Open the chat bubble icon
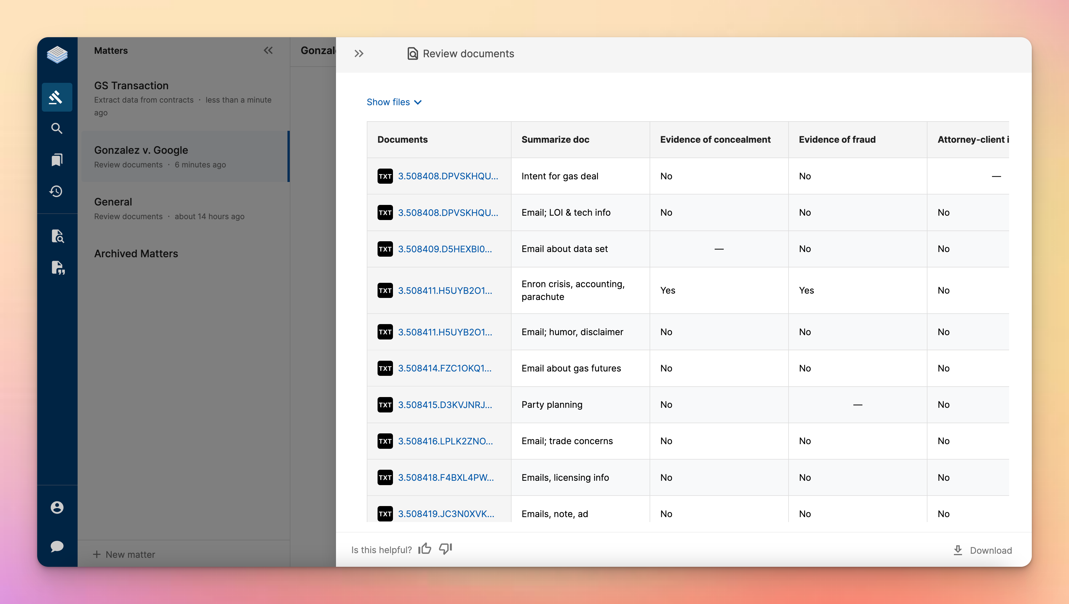The image size is (1069, 604). (x=57, y=546)
